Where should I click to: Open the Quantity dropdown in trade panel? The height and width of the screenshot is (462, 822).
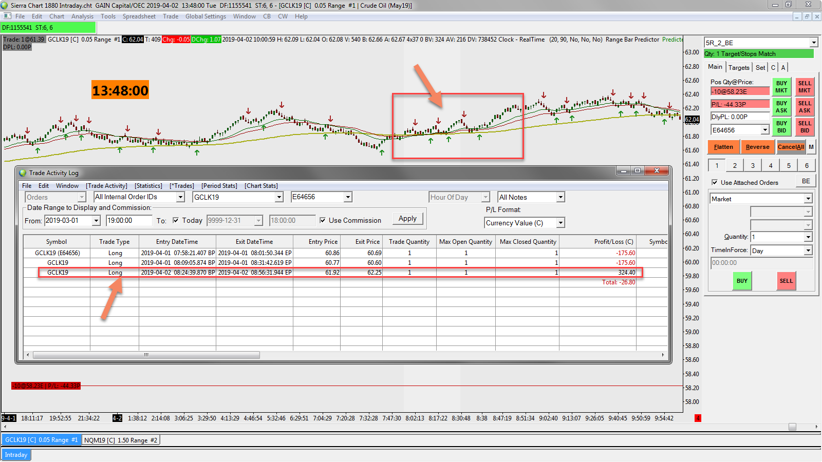tap(808, 237)
